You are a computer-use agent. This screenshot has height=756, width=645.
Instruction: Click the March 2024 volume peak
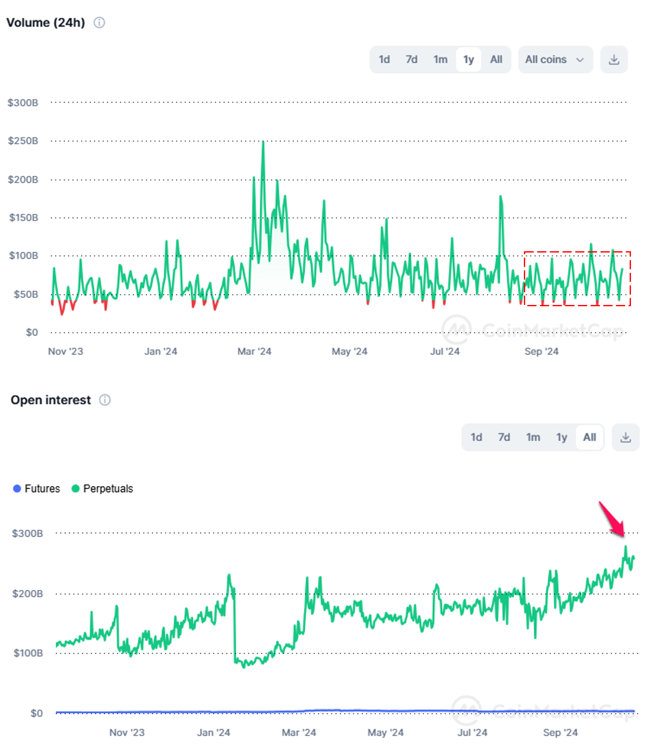tap(263, 143)
